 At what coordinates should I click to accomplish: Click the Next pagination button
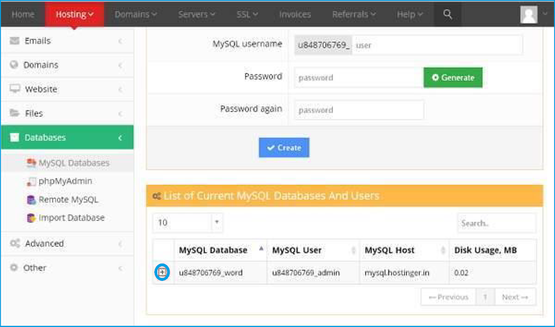point(515,297)
